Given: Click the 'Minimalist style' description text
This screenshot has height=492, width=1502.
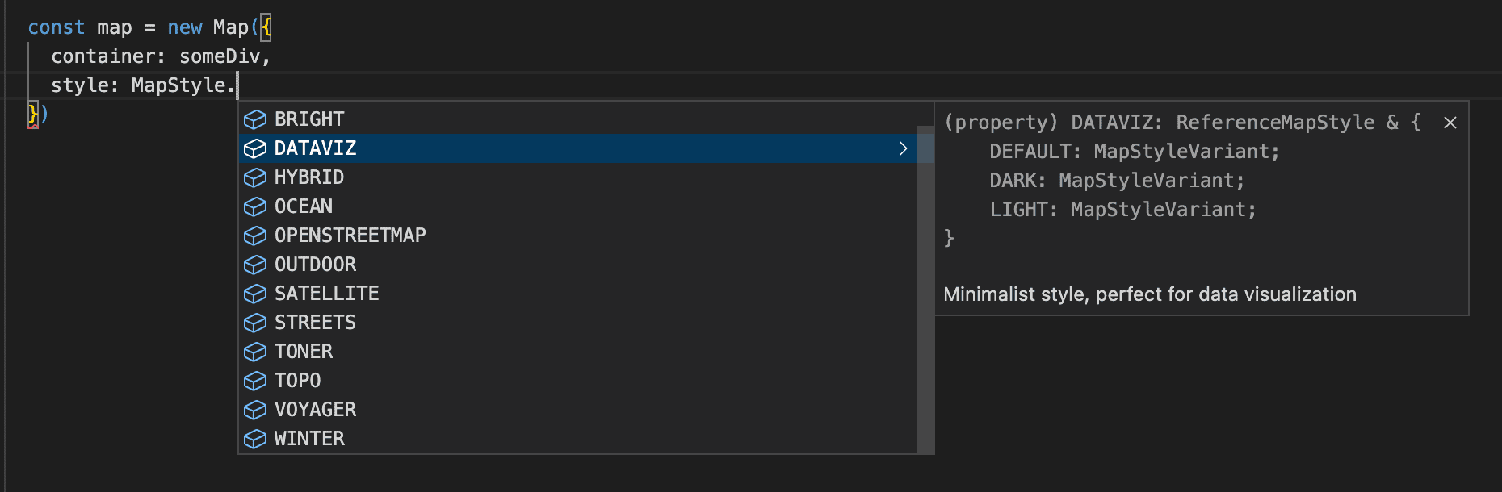Looking at the screenshot, I should click(x=1150, y=294).
